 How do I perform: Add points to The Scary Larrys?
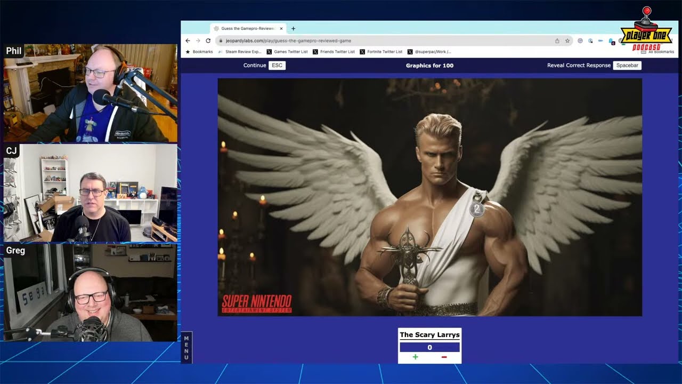[x=416, y=357]
